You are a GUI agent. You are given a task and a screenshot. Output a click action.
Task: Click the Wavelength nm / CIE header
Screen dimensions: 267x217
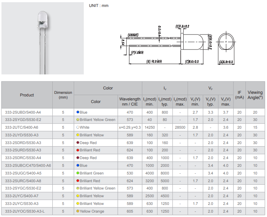pyautogui.click(x=130, y=102)
